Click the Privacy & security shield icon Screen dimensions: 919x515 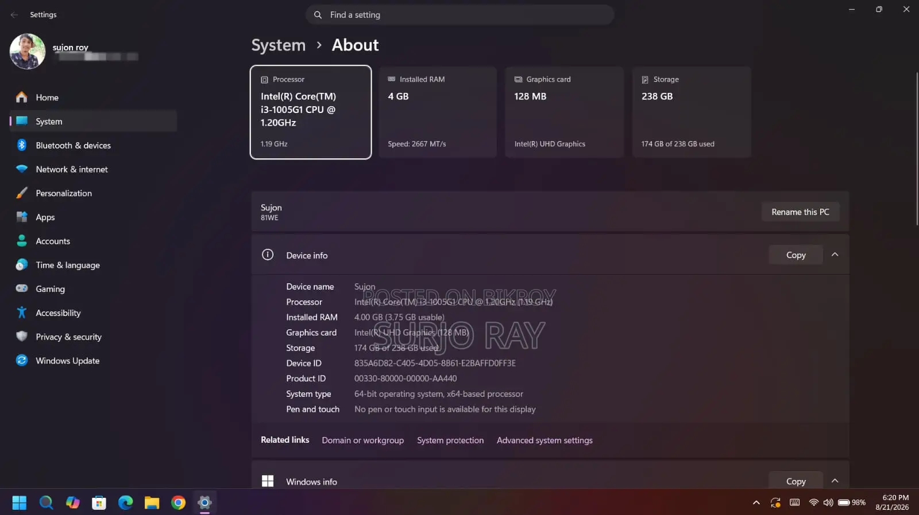(22, 337)
